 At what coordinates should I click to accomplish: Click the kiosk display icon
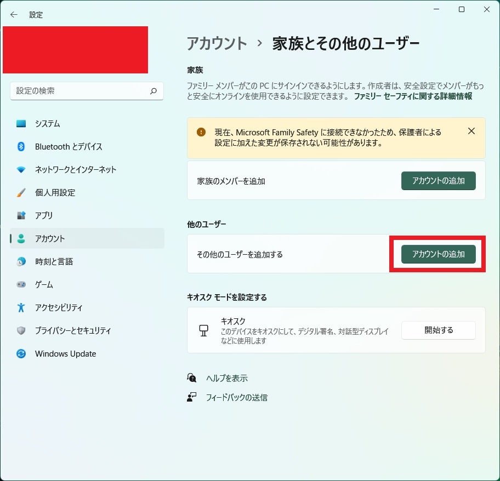point(204,330)
